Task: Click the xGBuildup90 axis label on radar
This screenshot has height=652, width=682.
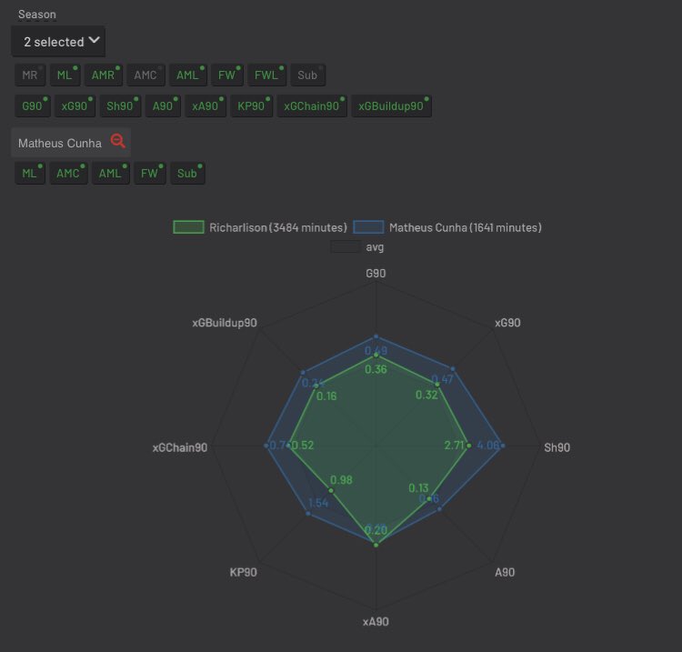Action: click(x=225, y=323)
